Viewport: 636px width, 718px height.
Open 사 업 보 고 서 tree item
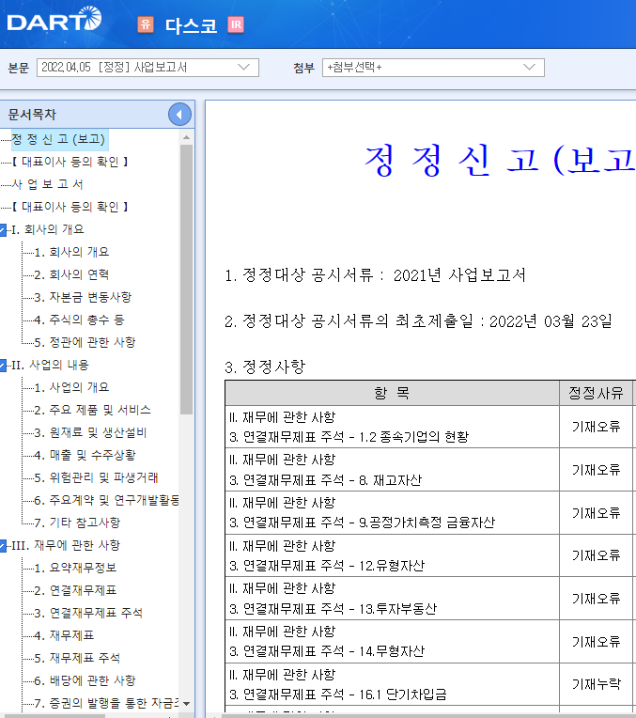47,184
